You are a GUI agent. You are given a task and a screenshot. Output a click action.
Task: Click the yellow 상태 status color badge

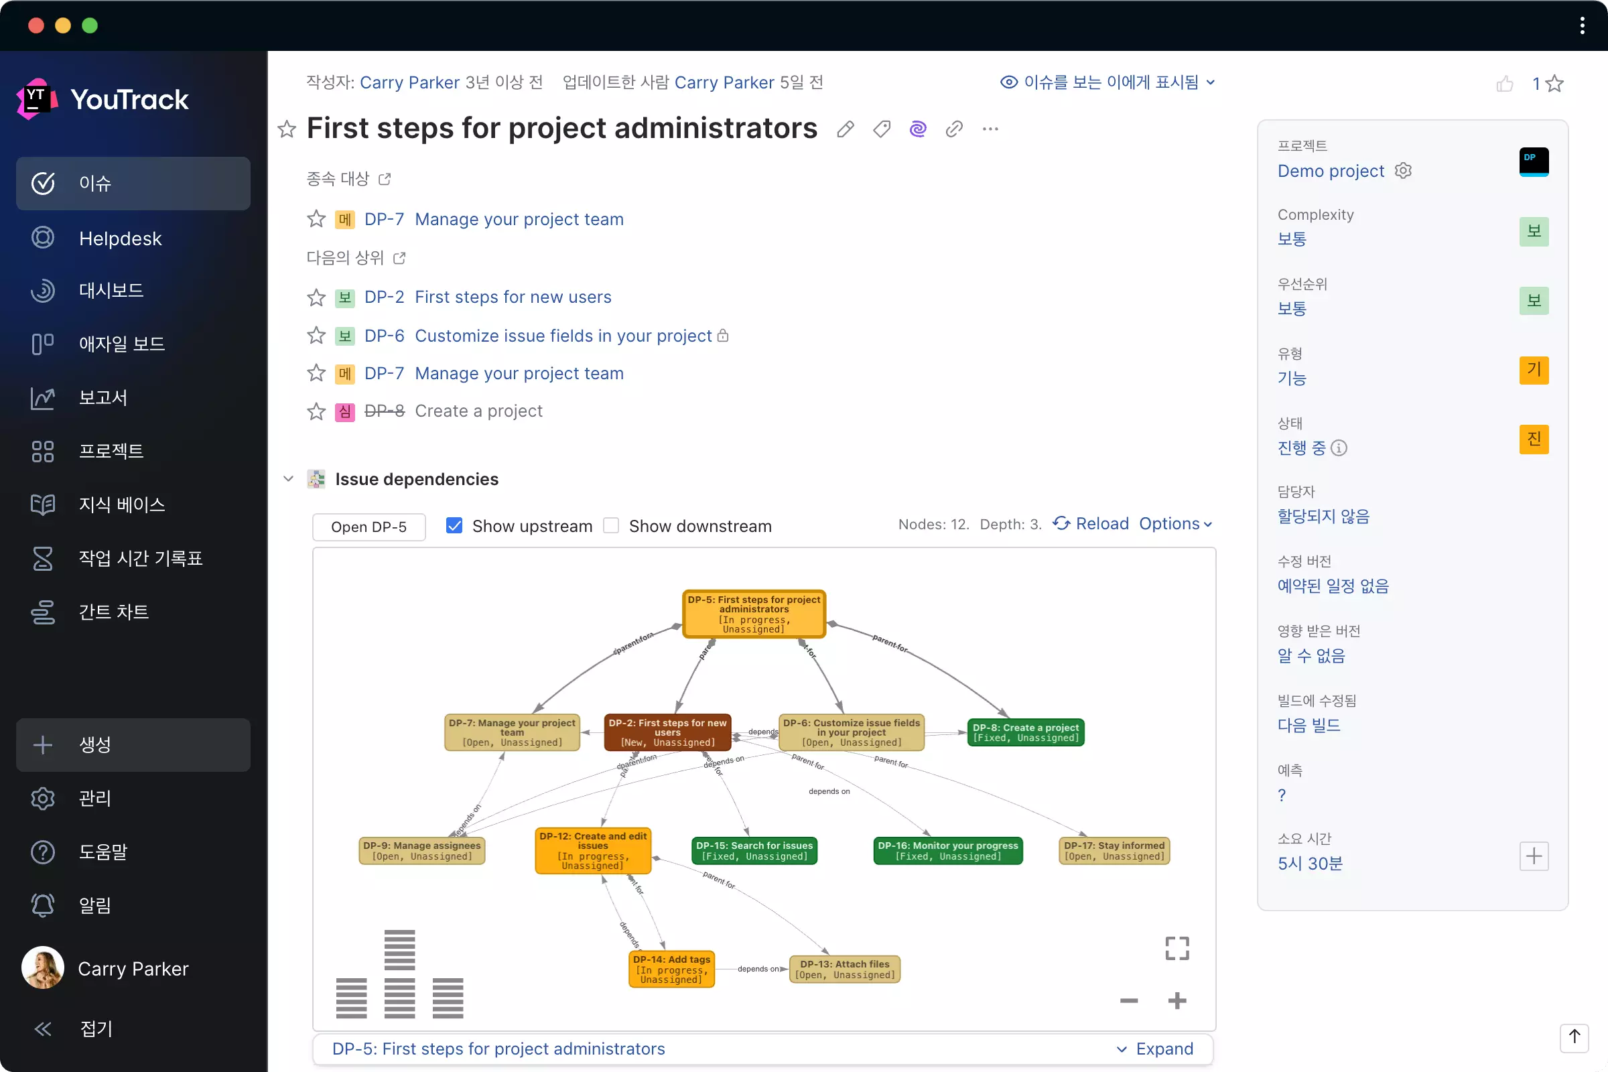click(1534, 439)
